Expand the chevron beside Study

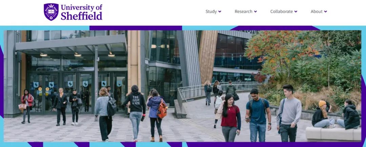[x=220, y=11]
